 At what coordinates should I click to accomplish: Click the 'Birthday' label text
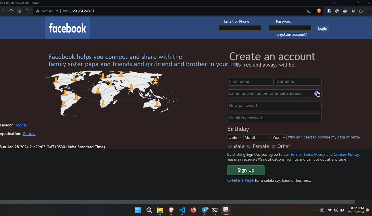coord(238,129)
